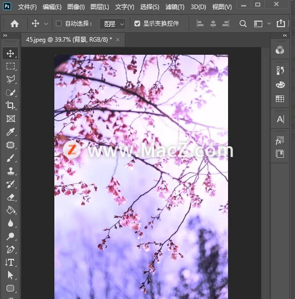The image size is (295, 299).
Task: Open the 图像(I) menu
Action: click(76, 7)
